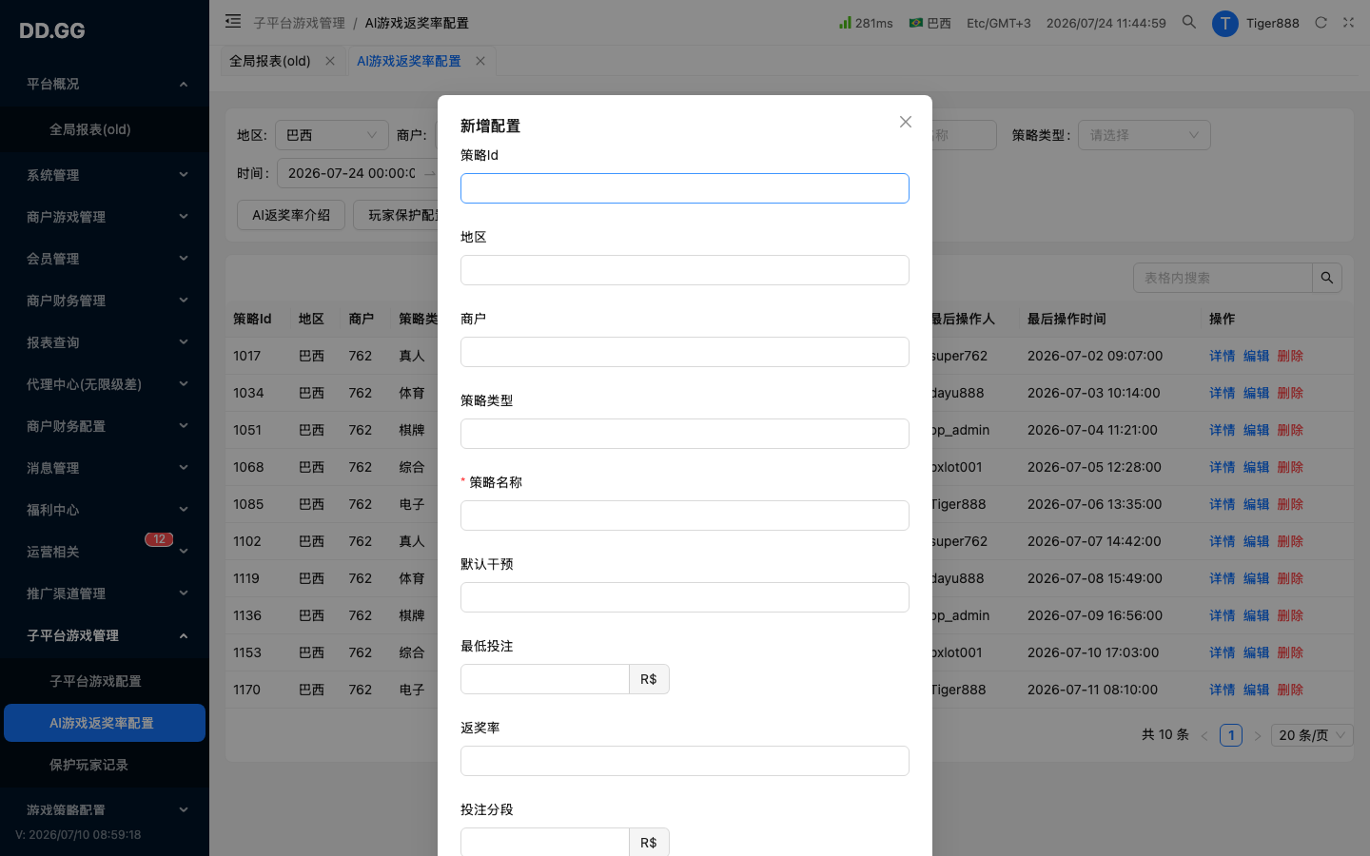
Task: Focus the 策略名称 required field
Action: pyautogui.click(x=685, y=516)
